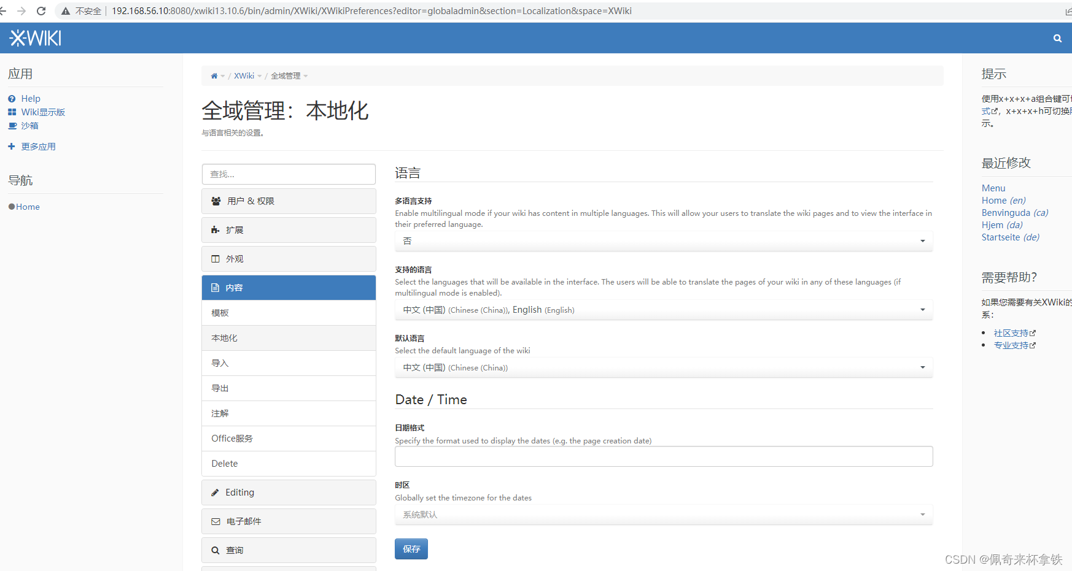
Task: Open the Help link in 应用
Action: pyautogui.click(x=31, y=99)
